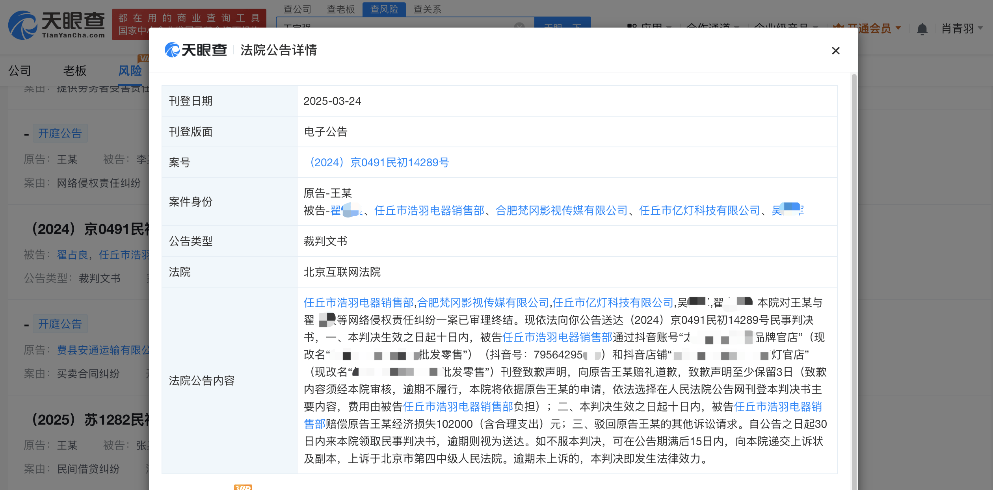Click the dialog vertical scrollbar

[x=854, y=281]
